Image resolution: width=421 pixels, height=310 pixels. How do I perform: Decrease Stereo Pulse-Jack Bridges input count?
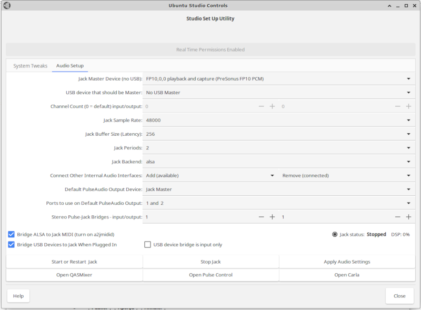point(261,217)
